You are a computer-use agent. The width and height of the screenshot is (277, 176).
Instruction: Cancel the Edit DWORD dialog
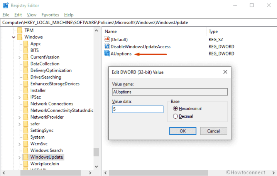pos(213,131)
